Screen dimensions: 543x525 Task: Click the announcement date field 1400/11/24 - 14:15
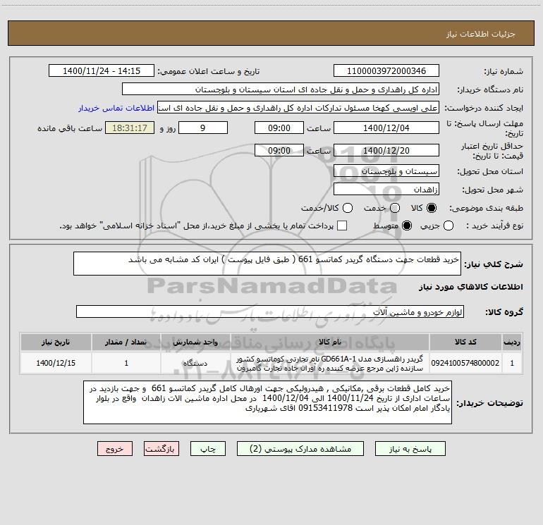click(x=102, y=70)
